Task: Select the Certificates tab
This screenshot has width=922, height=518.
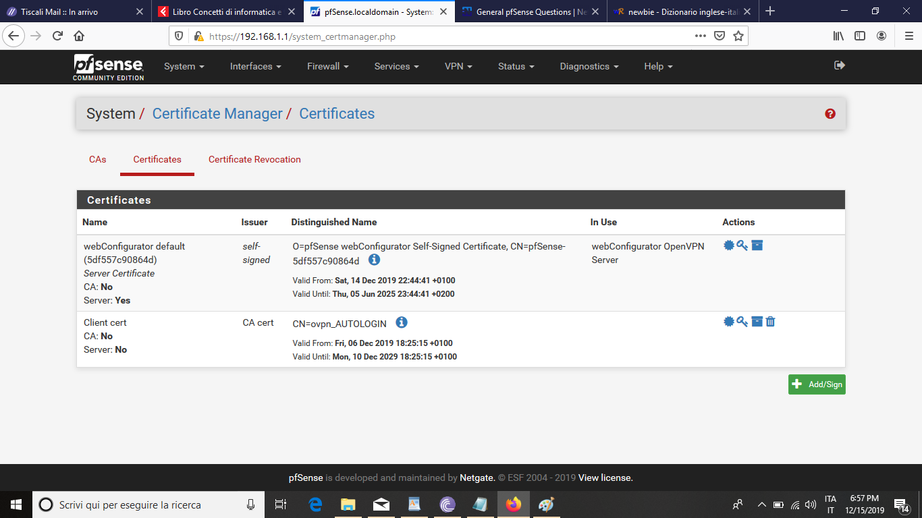Action: [157, 160]
